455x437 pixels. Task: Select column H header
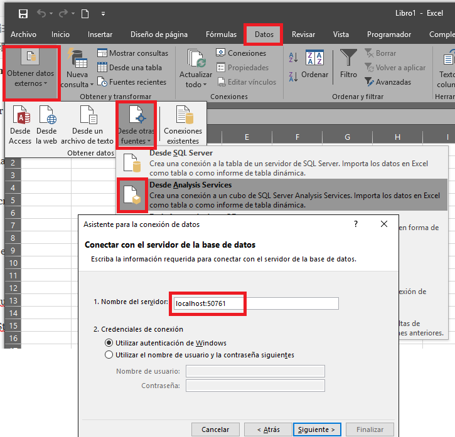[x=397, y=137]
